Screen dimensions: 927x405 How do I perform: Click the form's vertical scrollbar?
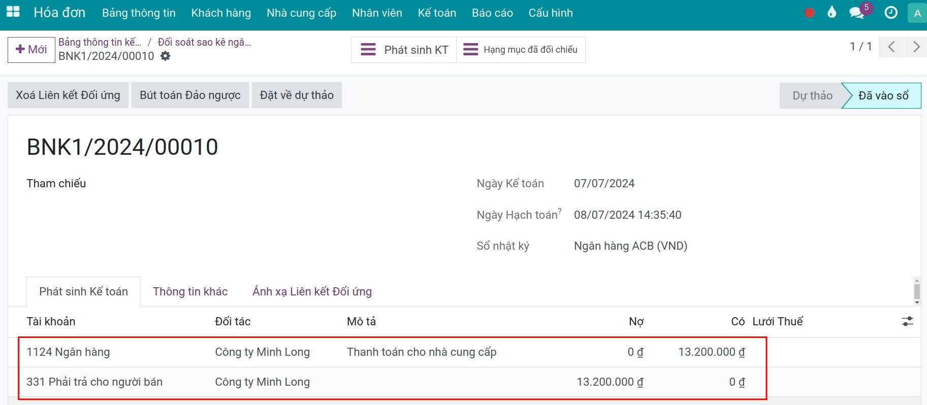click(917, 291)
